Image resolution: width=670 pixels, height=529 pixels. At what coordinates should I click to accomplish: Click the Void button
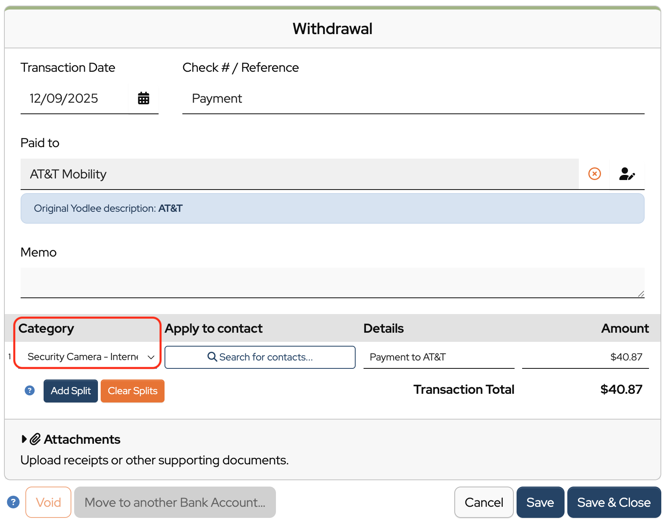(x=48, y=502)
